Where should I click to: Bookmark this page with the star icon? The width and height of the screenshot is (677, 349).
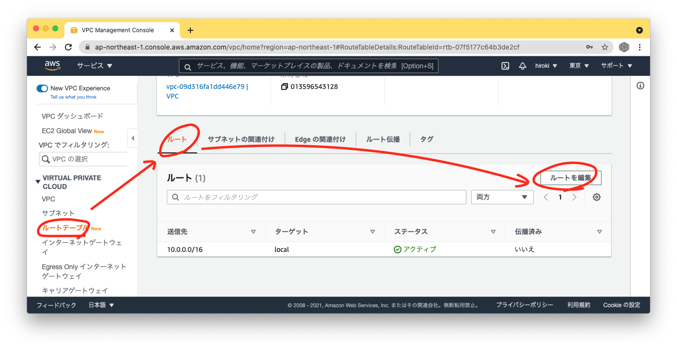(x=604, y=47)
